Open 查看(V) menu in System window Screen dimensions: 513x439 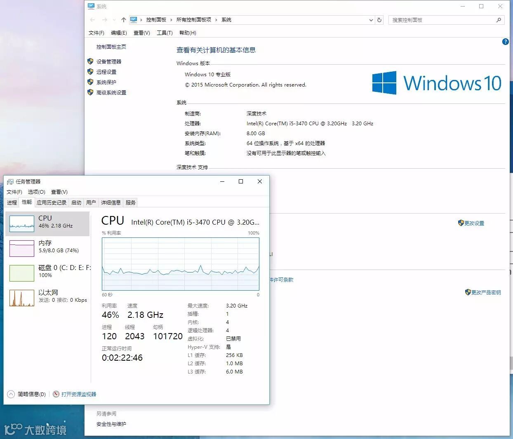[x=142, y=33]
